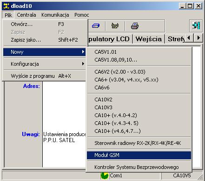Click the dload10 application icon in title bar
This screenshot has width=205, height=181.
7,6
